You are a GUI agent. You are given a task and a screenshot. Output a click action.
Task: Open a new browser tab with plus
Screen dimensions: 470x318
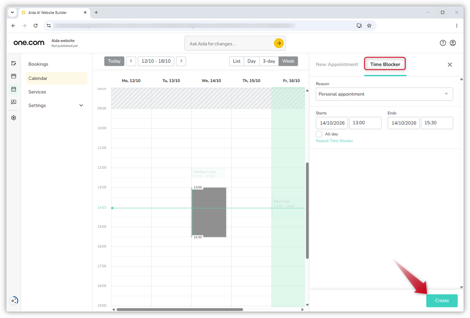pyautogui.click(x=96, y=13)
